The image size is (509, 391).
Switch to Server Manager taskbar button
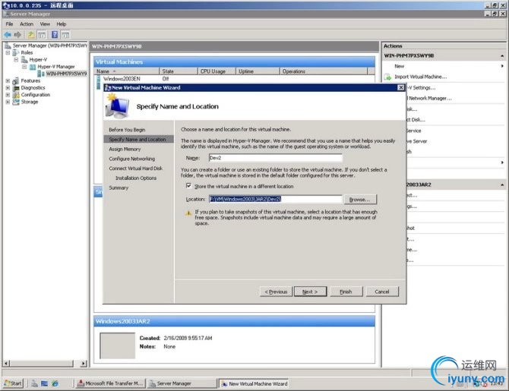coord(182,383)
